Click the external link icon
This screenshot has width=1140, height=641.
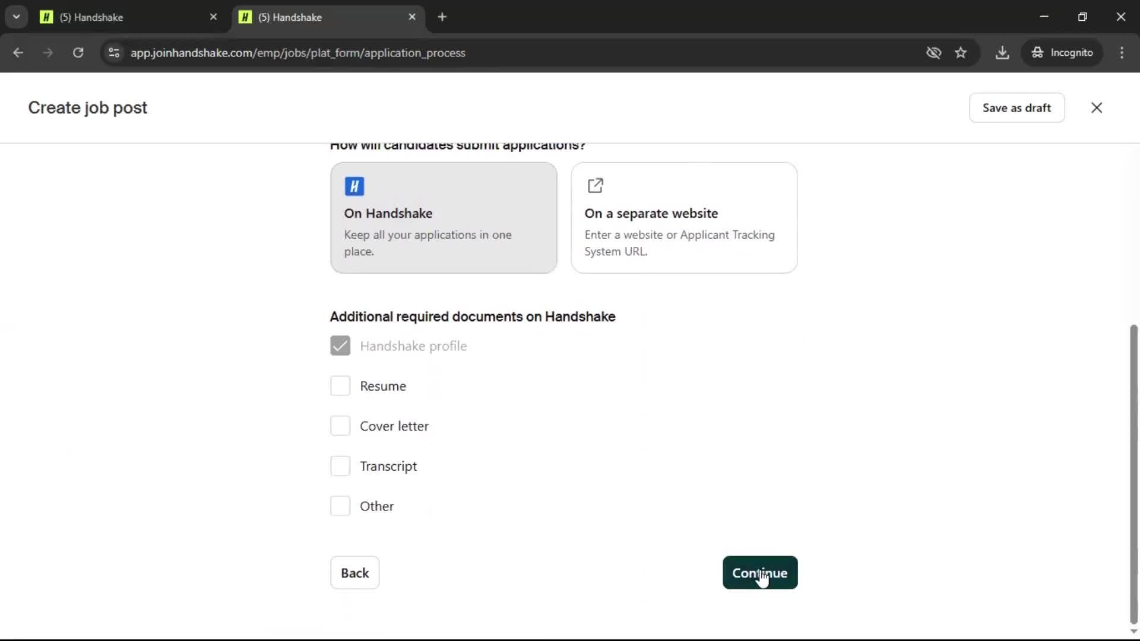pyautogui.click(x=595, y=186)
